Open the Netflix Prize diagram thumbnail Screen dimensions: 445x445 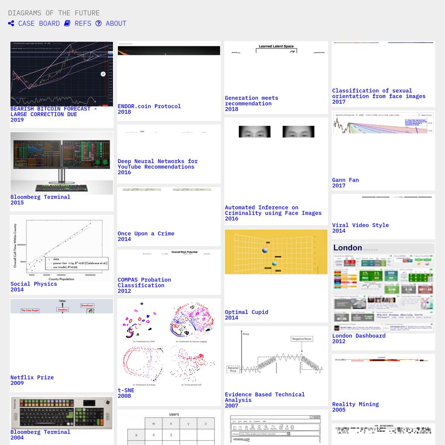(61, 306)
